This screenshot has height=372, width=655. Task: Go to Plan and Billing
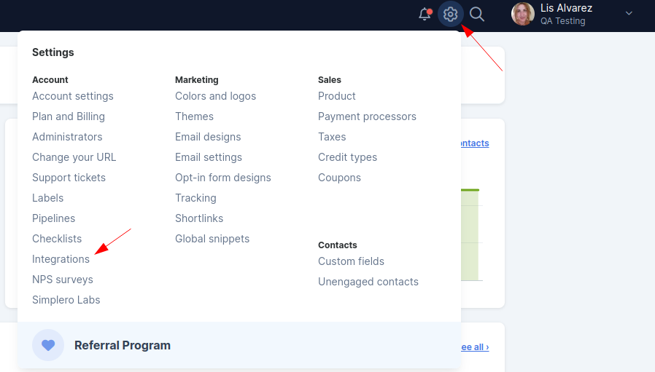tap(69, 116)
